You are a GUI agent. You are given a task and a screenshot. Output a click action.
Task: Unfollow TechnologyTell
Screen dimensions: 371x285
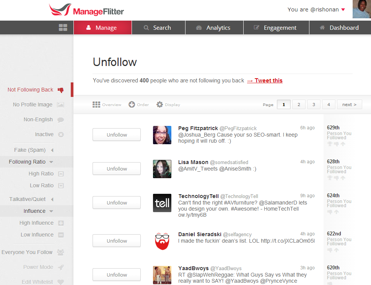click(117, 203)
